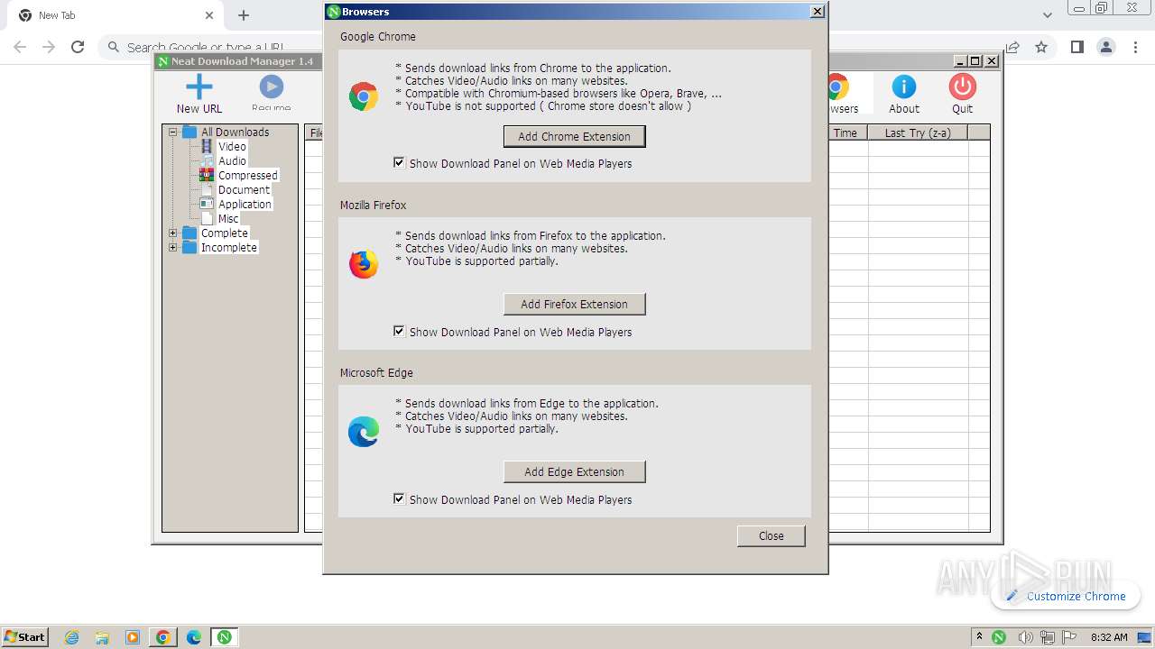
Task: Click the Quit power icon
Action: pyautogui.click(x=962, y=87)
